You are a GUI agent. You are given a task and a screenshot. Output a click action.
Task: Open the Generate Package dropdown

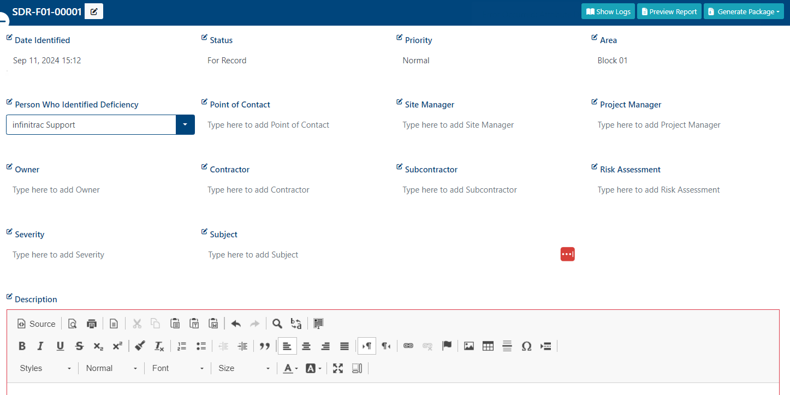[744, 11]
